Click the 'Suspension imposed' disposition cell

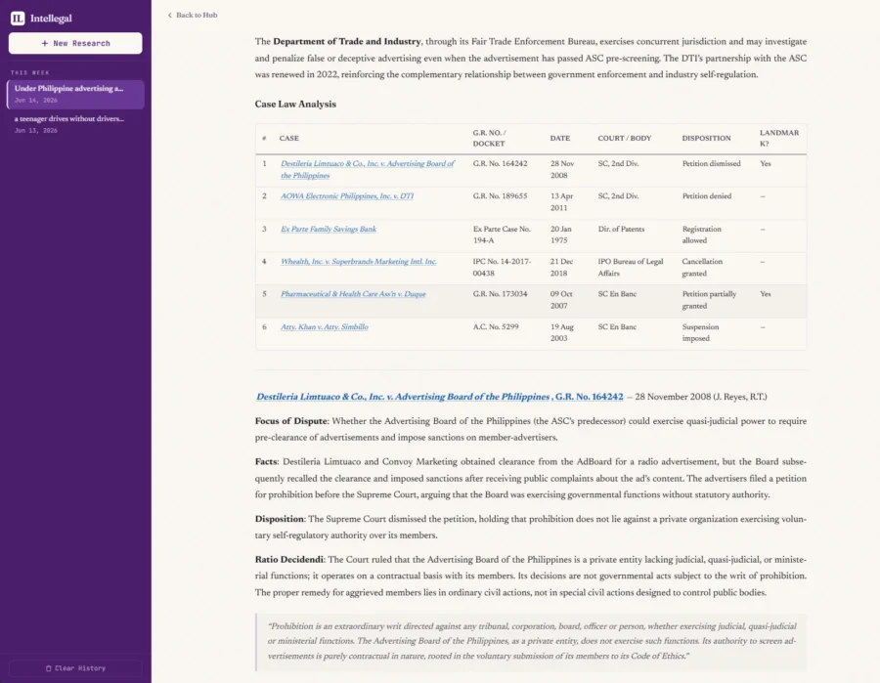[x=700, y=332]
